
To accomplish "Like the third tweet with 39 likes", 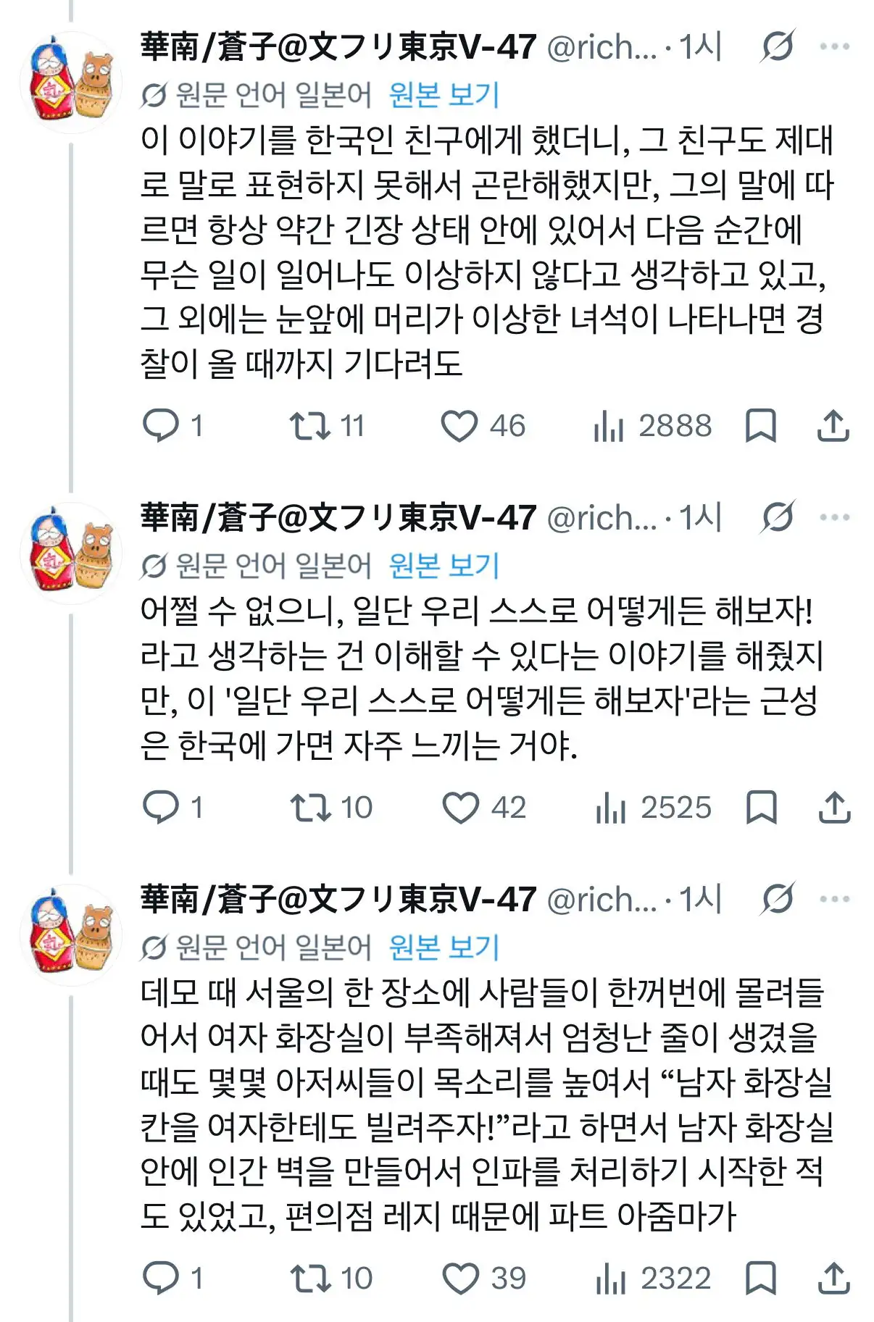I will point(483,1278).
